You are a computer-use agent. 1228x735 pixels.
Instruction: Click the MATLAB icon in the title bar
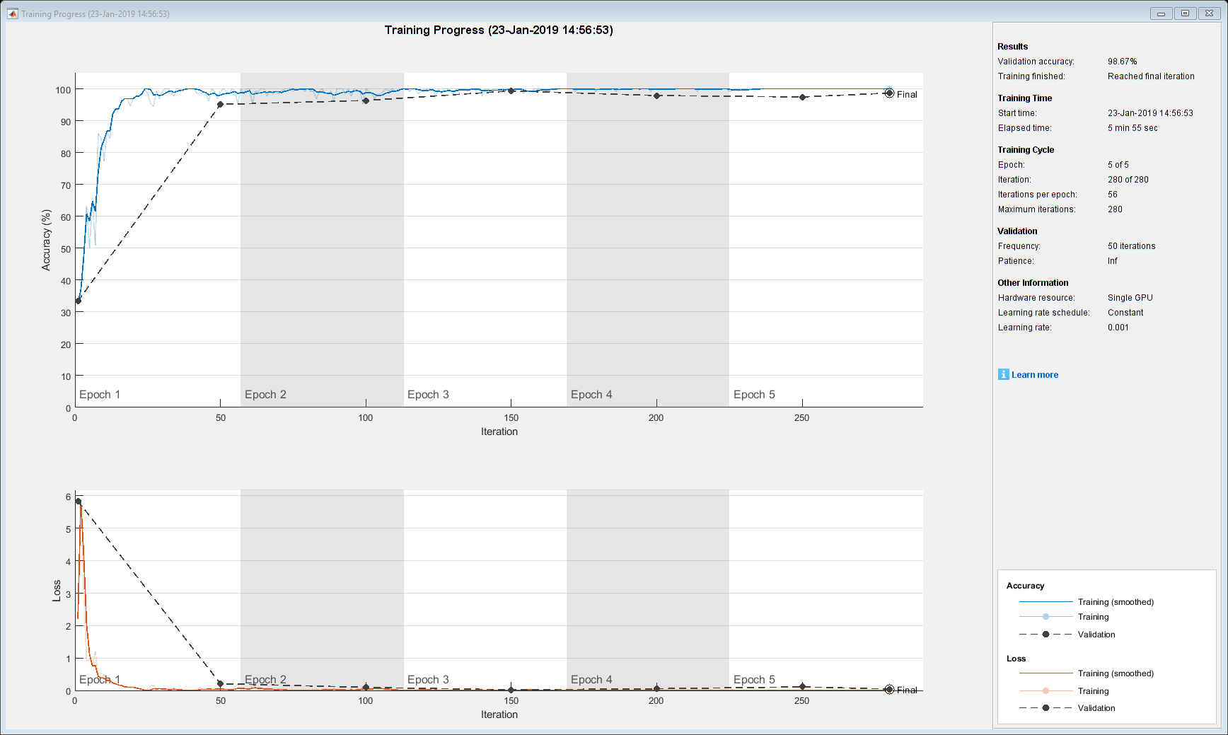(12, 13)
